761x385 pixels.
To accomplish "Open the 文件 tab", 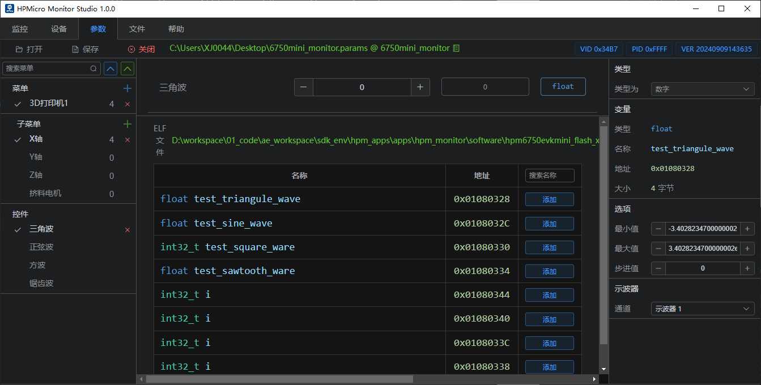I will coord(137,29).
